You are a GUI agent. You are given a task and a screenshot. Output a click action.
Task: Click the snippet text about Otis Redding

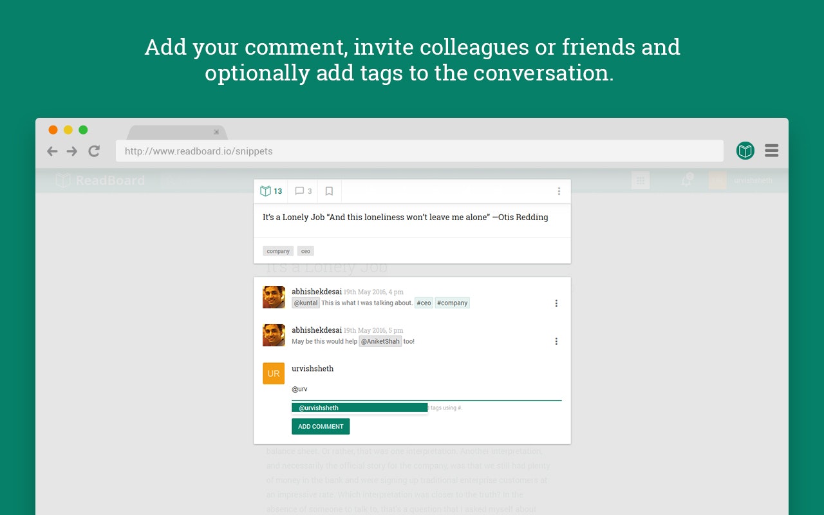pos(406,218)
